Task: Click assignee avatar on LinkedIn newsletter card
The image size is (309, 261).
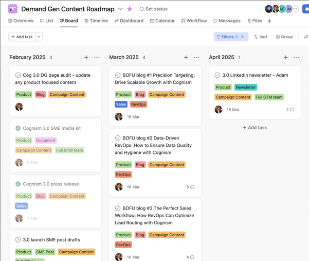Action: [219, 110]
